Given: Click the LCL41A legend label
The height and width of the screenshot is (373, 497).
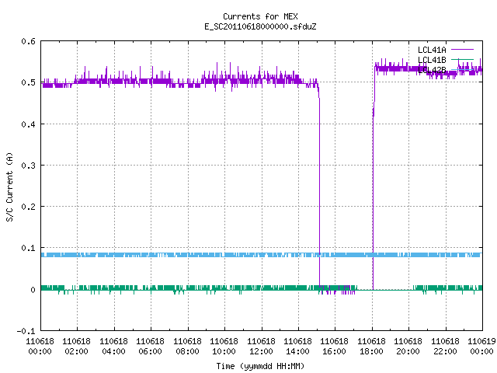Looking at the screenshot, I should tap(432, 50).
